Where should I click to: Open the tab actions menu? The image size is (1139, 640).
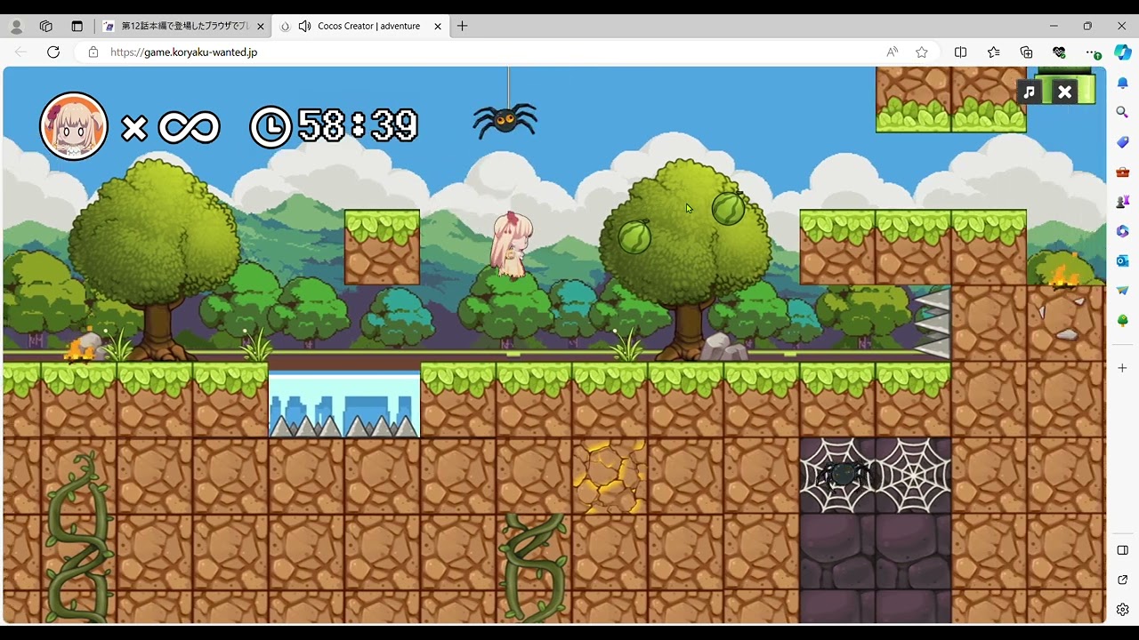[77, 26]
